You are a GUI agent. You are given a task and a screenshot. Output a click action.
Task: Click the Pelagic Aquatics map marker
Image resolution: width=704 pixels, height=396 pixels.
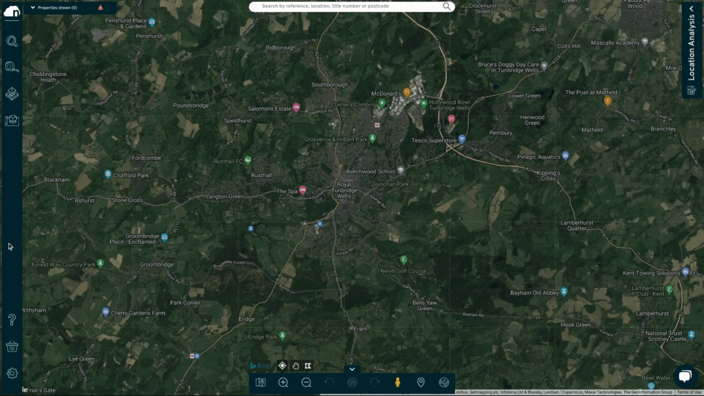[x=566, y=156]
